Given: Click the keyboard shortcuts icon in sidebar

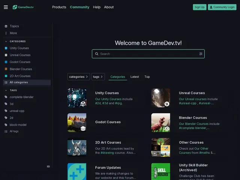Looking at the screenshot, I should click(48, 166).
